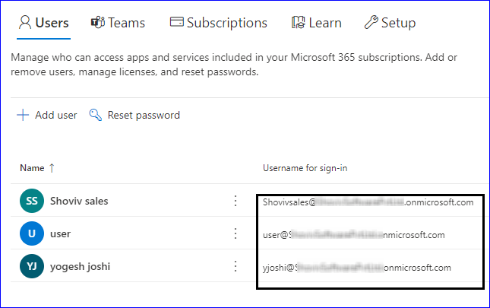Open the Subscriptions tab
The image size is (490, 308).
[x=219, y=23]
